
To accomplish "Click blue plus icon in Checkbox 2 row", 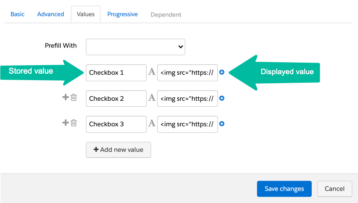I will click(222, 98).
